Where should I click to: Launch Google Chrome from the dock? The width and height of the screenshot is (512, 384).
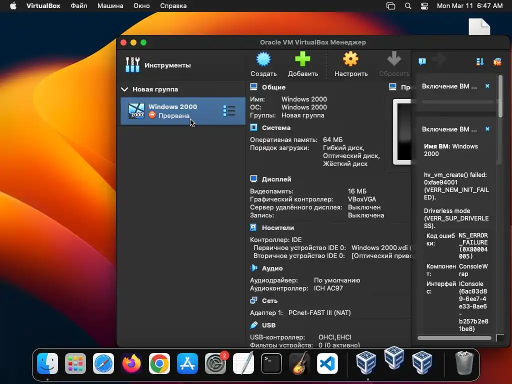tap(159, 363)
